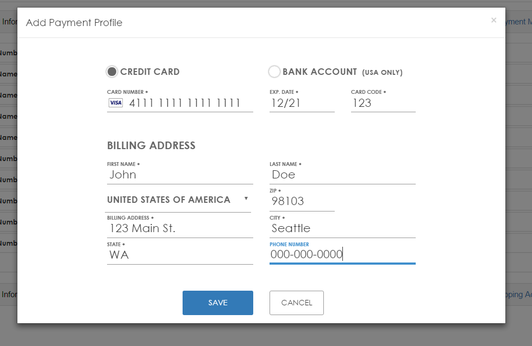This screenshot has height=346, width=532.
Task: Choose the Bank Account payment option
Action: point(274,72)
